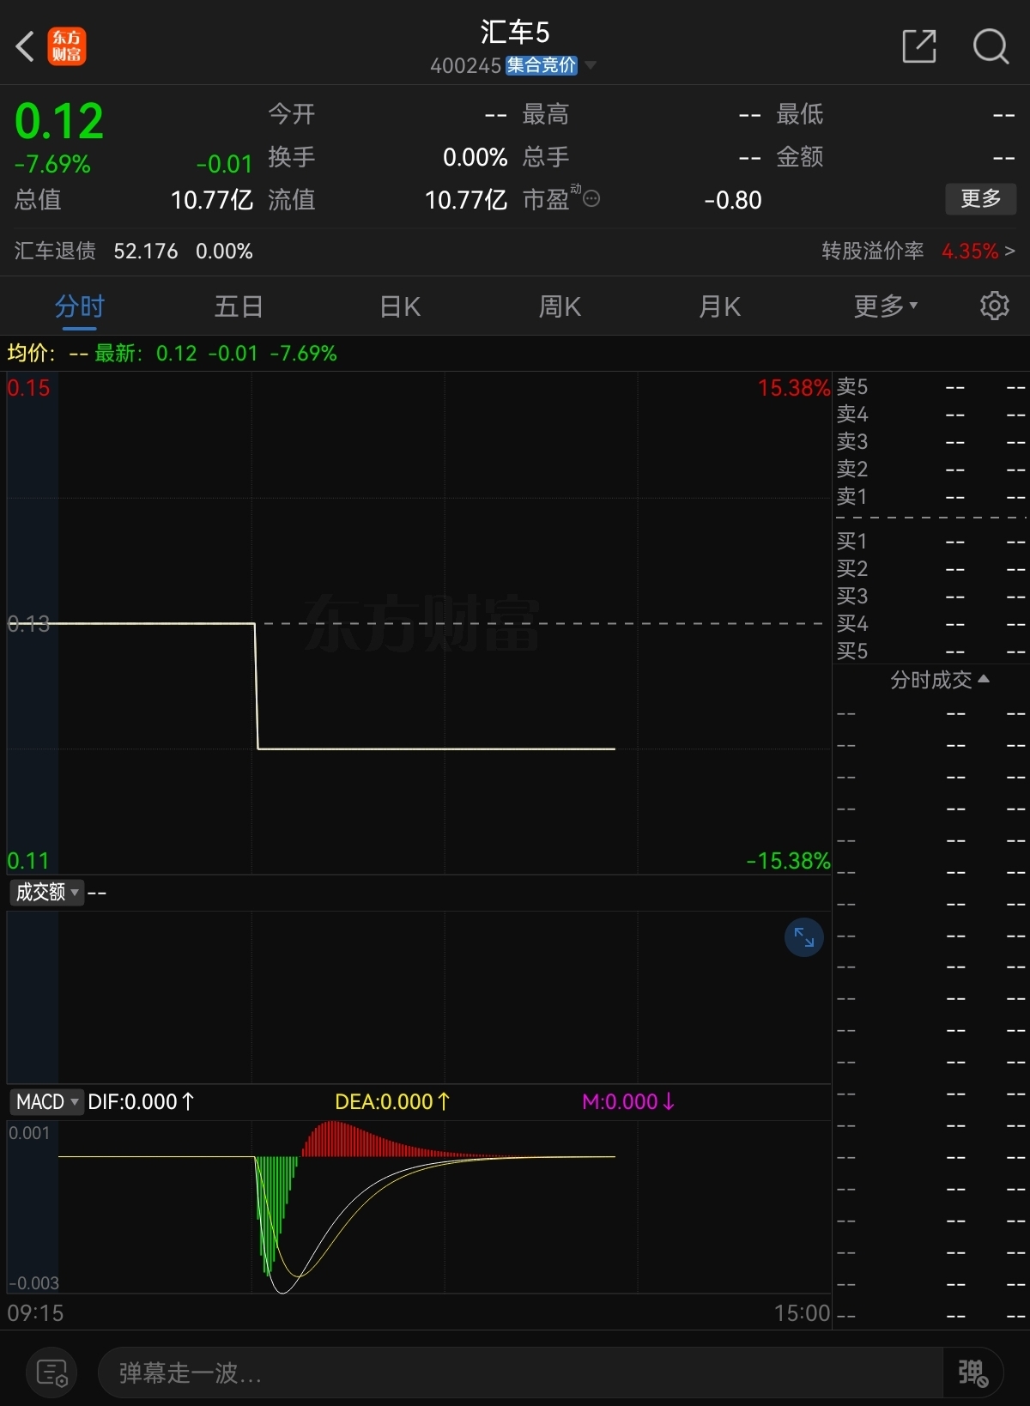Switch to the 日K tab
This screenshot has width=1030, height=1406.
click(400, 306)
